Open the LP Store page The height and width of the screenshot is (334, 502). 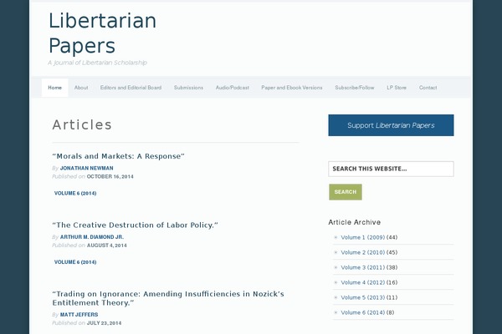click(x=397, y=88)
